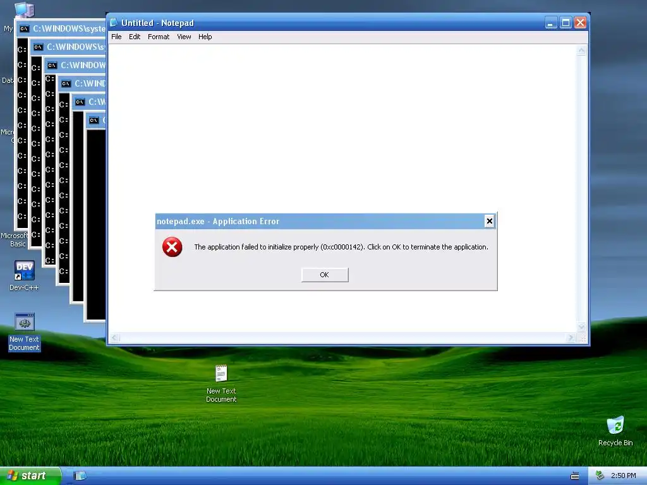Select the Dev-C++ desktop shortcut
This screenshot has width=647, height=485.
(25, 275)
